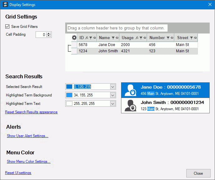Click the Usage cell '4321'

coord(134,51)
